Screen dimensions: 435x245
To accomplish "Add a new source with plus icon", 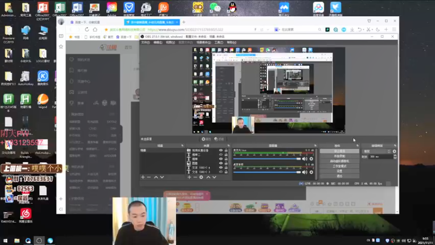I will tap(189, 177).
